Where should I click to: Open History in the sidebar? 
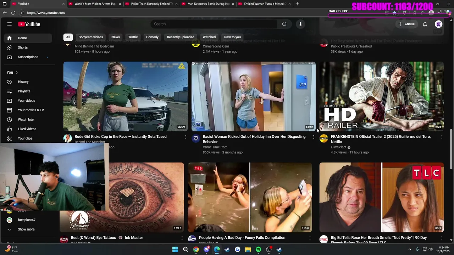click(28, 82)
